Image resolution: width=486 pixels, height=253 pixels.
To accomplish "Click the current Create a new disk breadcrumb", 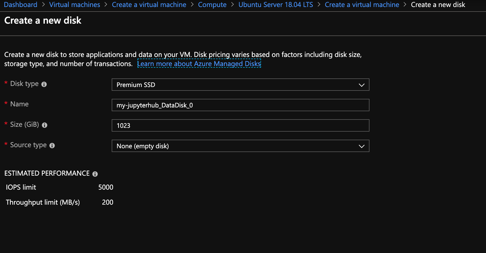I will (x=438, y=5).
